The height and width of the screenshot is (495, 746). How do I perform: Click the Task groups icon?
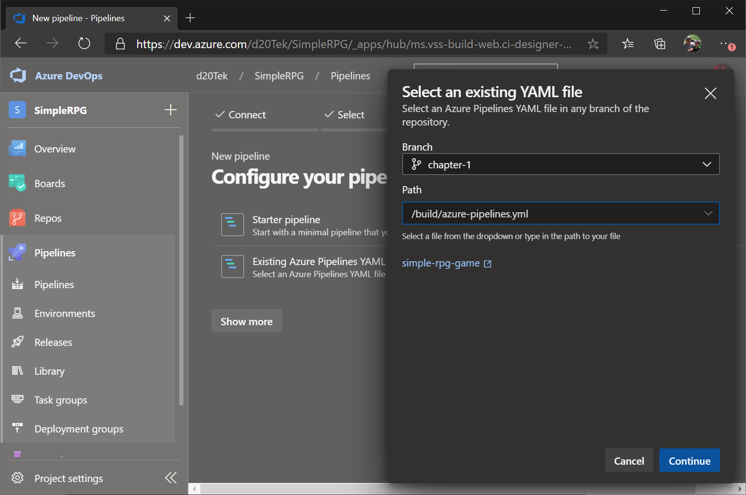click(17, 399)
